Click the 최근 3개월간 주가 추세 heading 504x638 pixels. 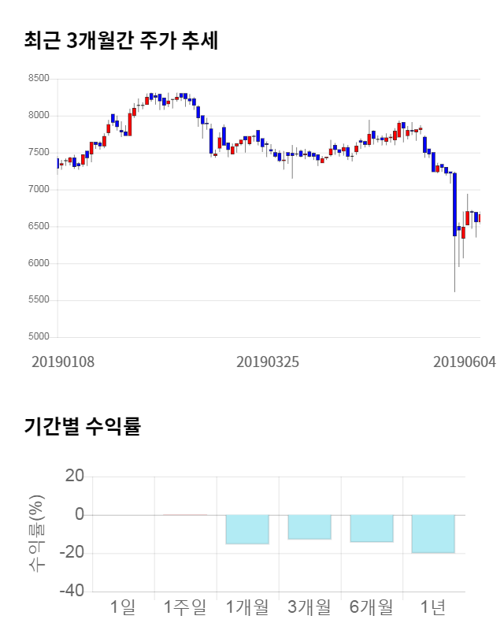click(x=121, y=41)
